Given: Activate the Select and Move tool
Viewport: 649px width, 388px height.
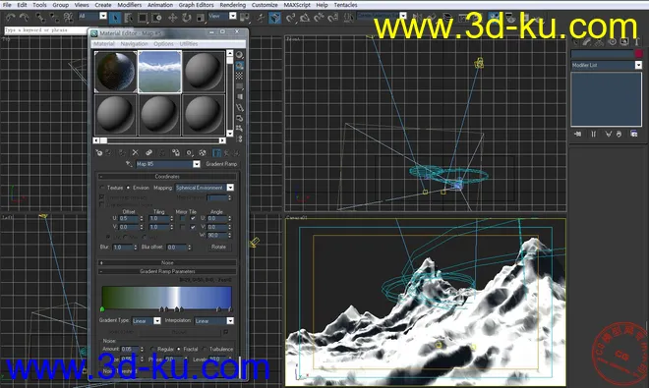Looking at the screenshot, I should (173, 18).
